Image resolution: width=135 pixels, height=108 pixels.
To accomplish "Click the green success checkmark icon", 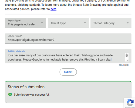I will click(x=10, y=94).
